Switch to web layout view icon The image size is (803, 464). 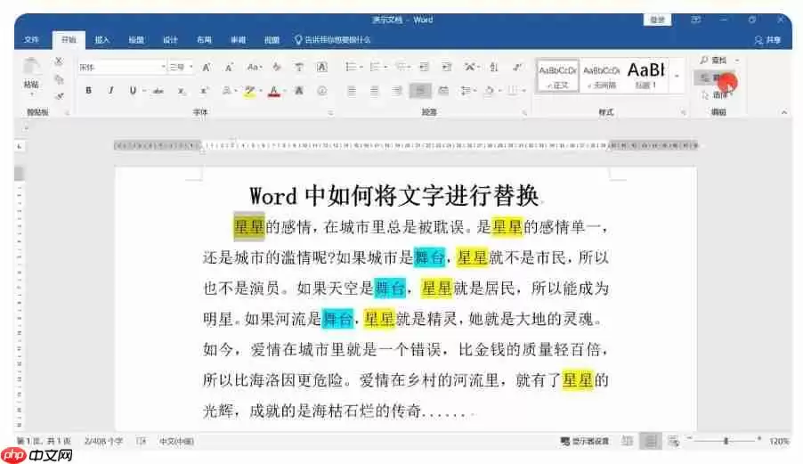click(x=673, y=441)
